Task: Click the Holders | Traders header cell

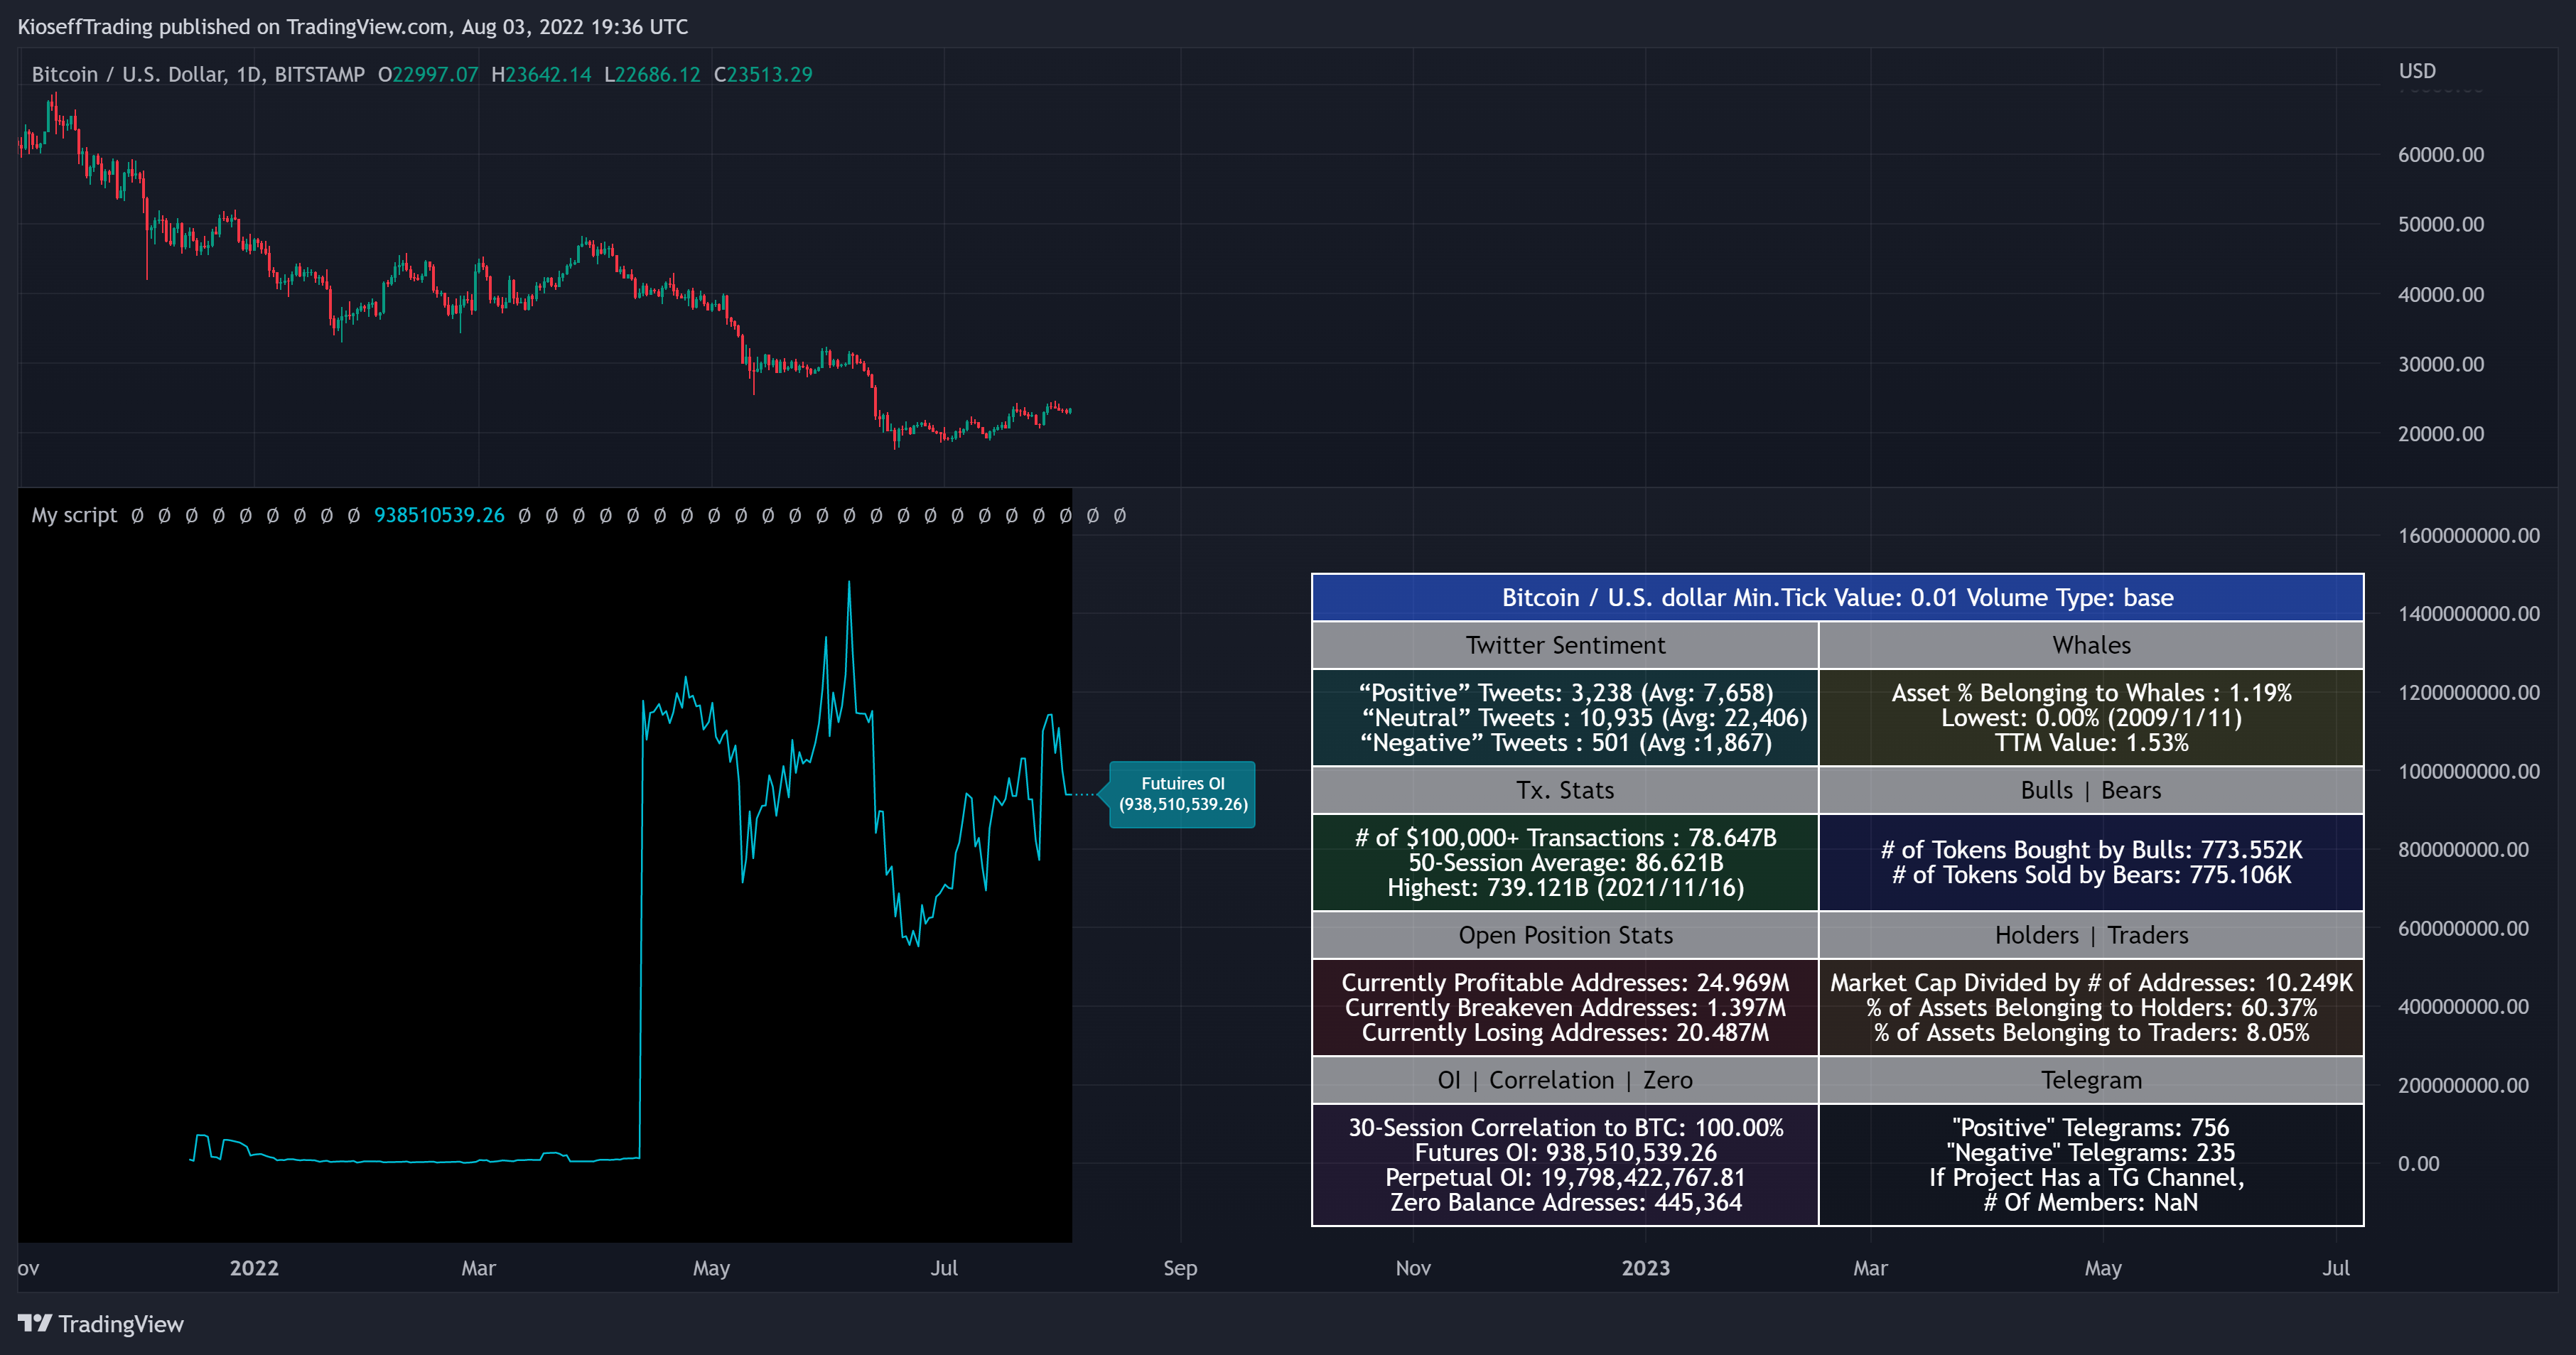Action: [2091, 935]
